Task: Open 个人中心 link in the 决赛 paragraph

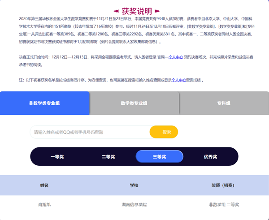Action: click(x=176, y=57)
